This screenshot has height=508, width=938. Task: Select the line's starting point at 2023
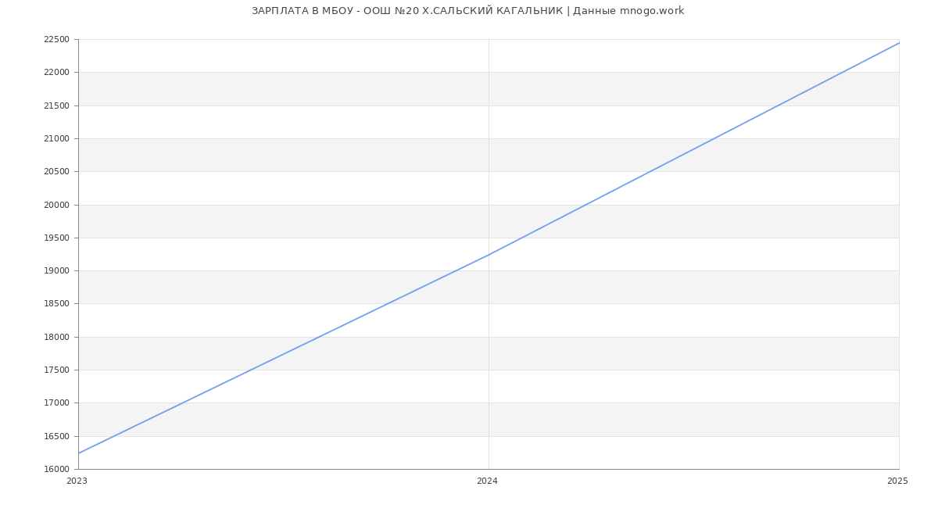79,453
